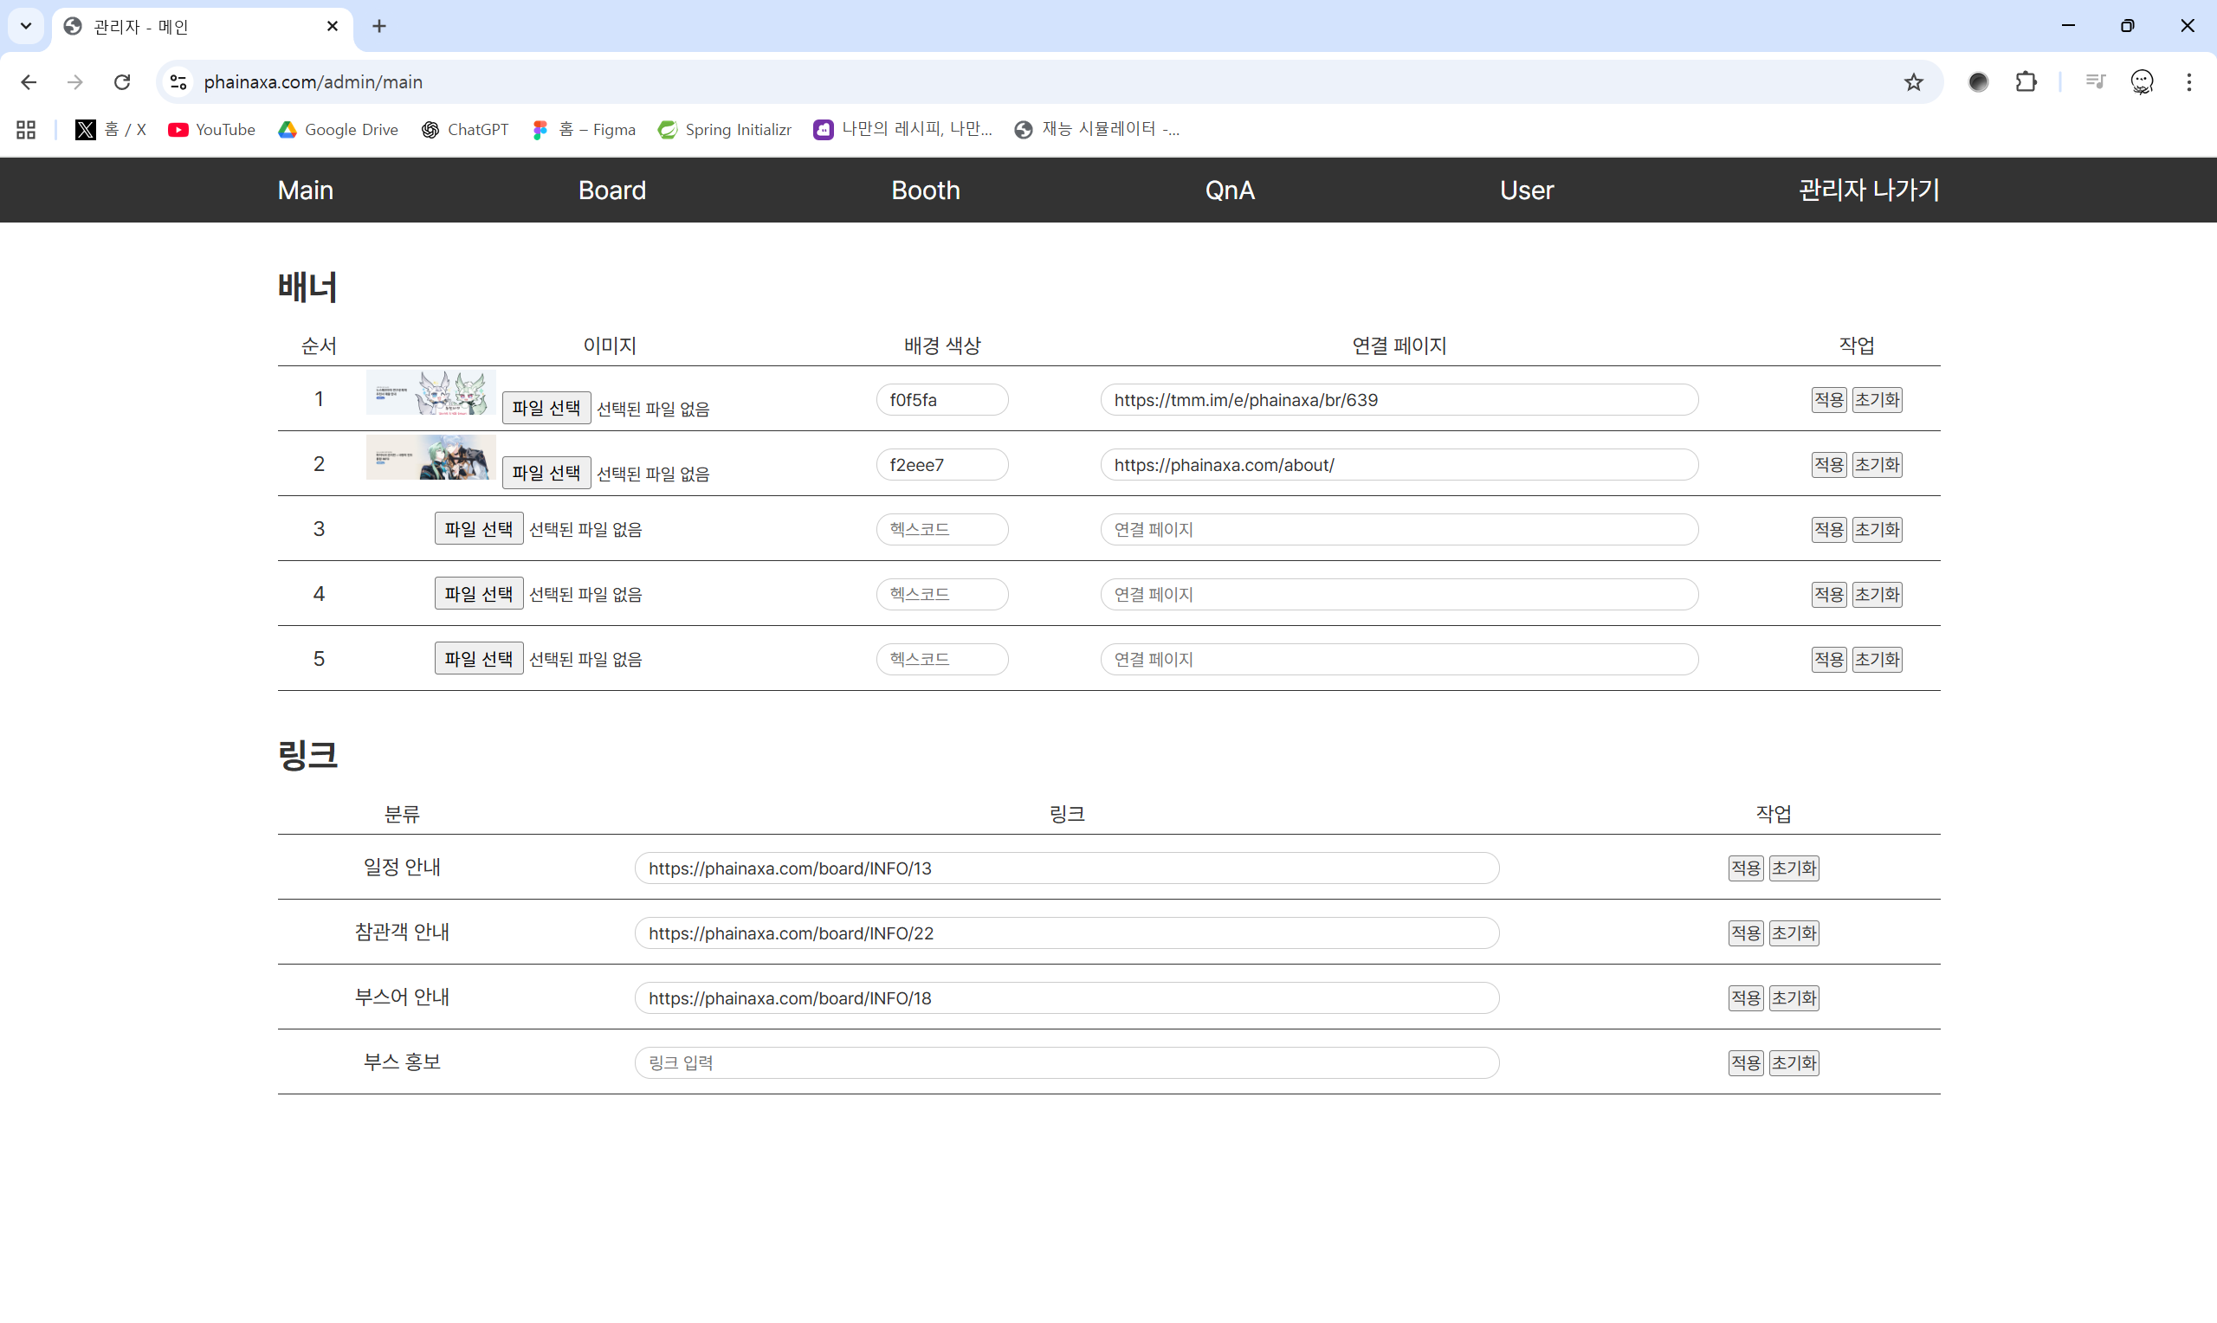Open the Spring Initializr bookmark
This screenshot has width=2217, height=1323.
[724, 129]
